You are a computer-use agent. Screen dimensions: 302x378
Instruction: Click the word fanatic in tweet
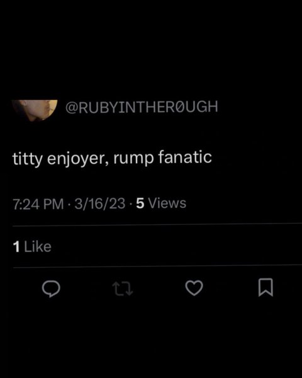(x=185, y=157)
